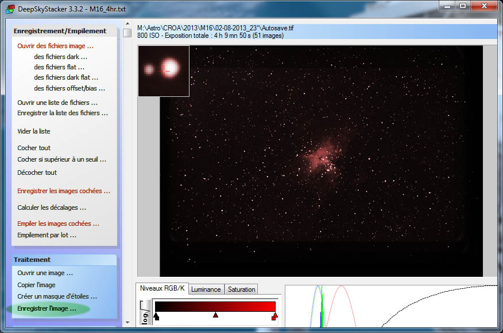Click the M16 nebula in the stacked image
Screen dimensions: 503x333
pyautogui.click(x=322, y=156)
